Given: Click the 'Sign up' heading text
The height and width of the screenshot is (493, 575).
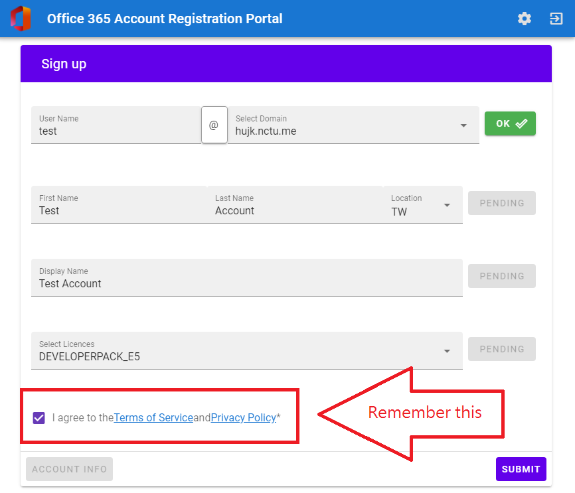Looking at the screenshot, I should pos(64,64).
